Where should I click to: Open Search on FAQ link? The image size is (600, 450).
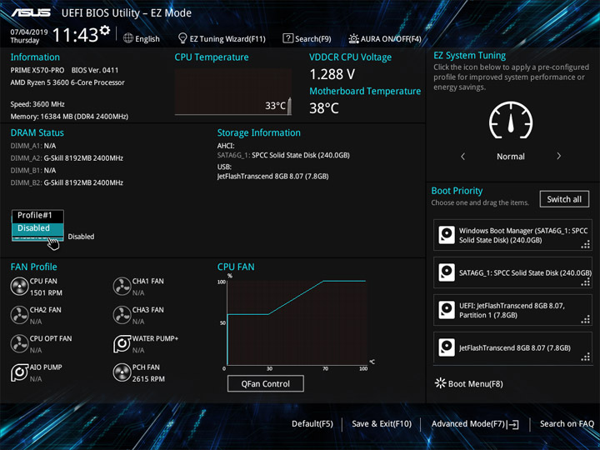click(x=567, y=424)
